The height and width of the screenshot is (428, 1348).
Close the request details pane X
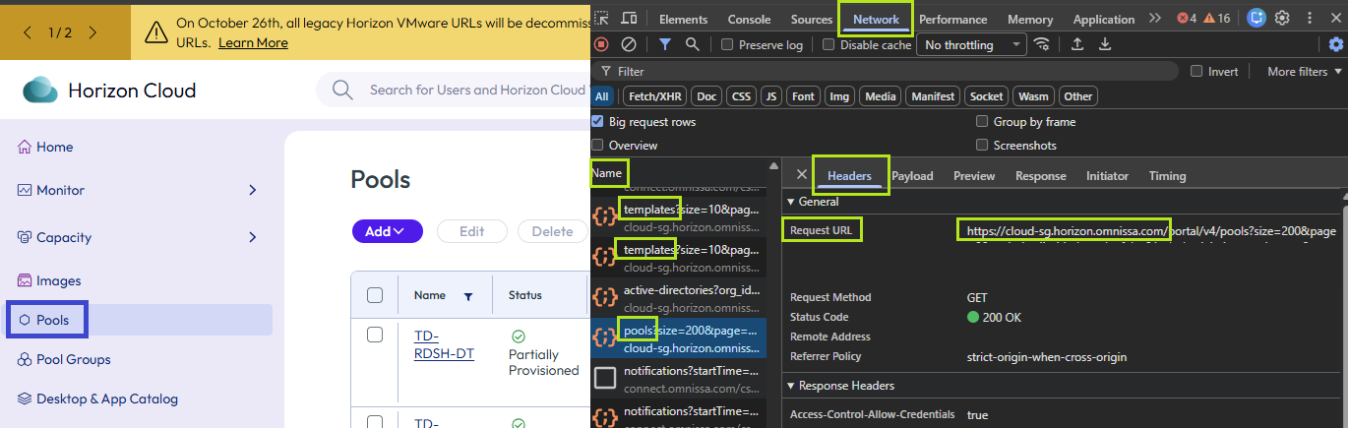[802, 175]
